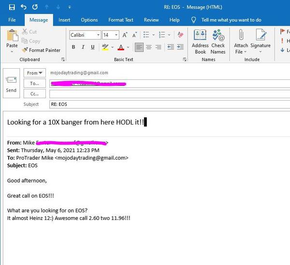This screenshot has width=290, height=265.
Task: Expand the From account dropdown
Action: click(x=35, y=73)
